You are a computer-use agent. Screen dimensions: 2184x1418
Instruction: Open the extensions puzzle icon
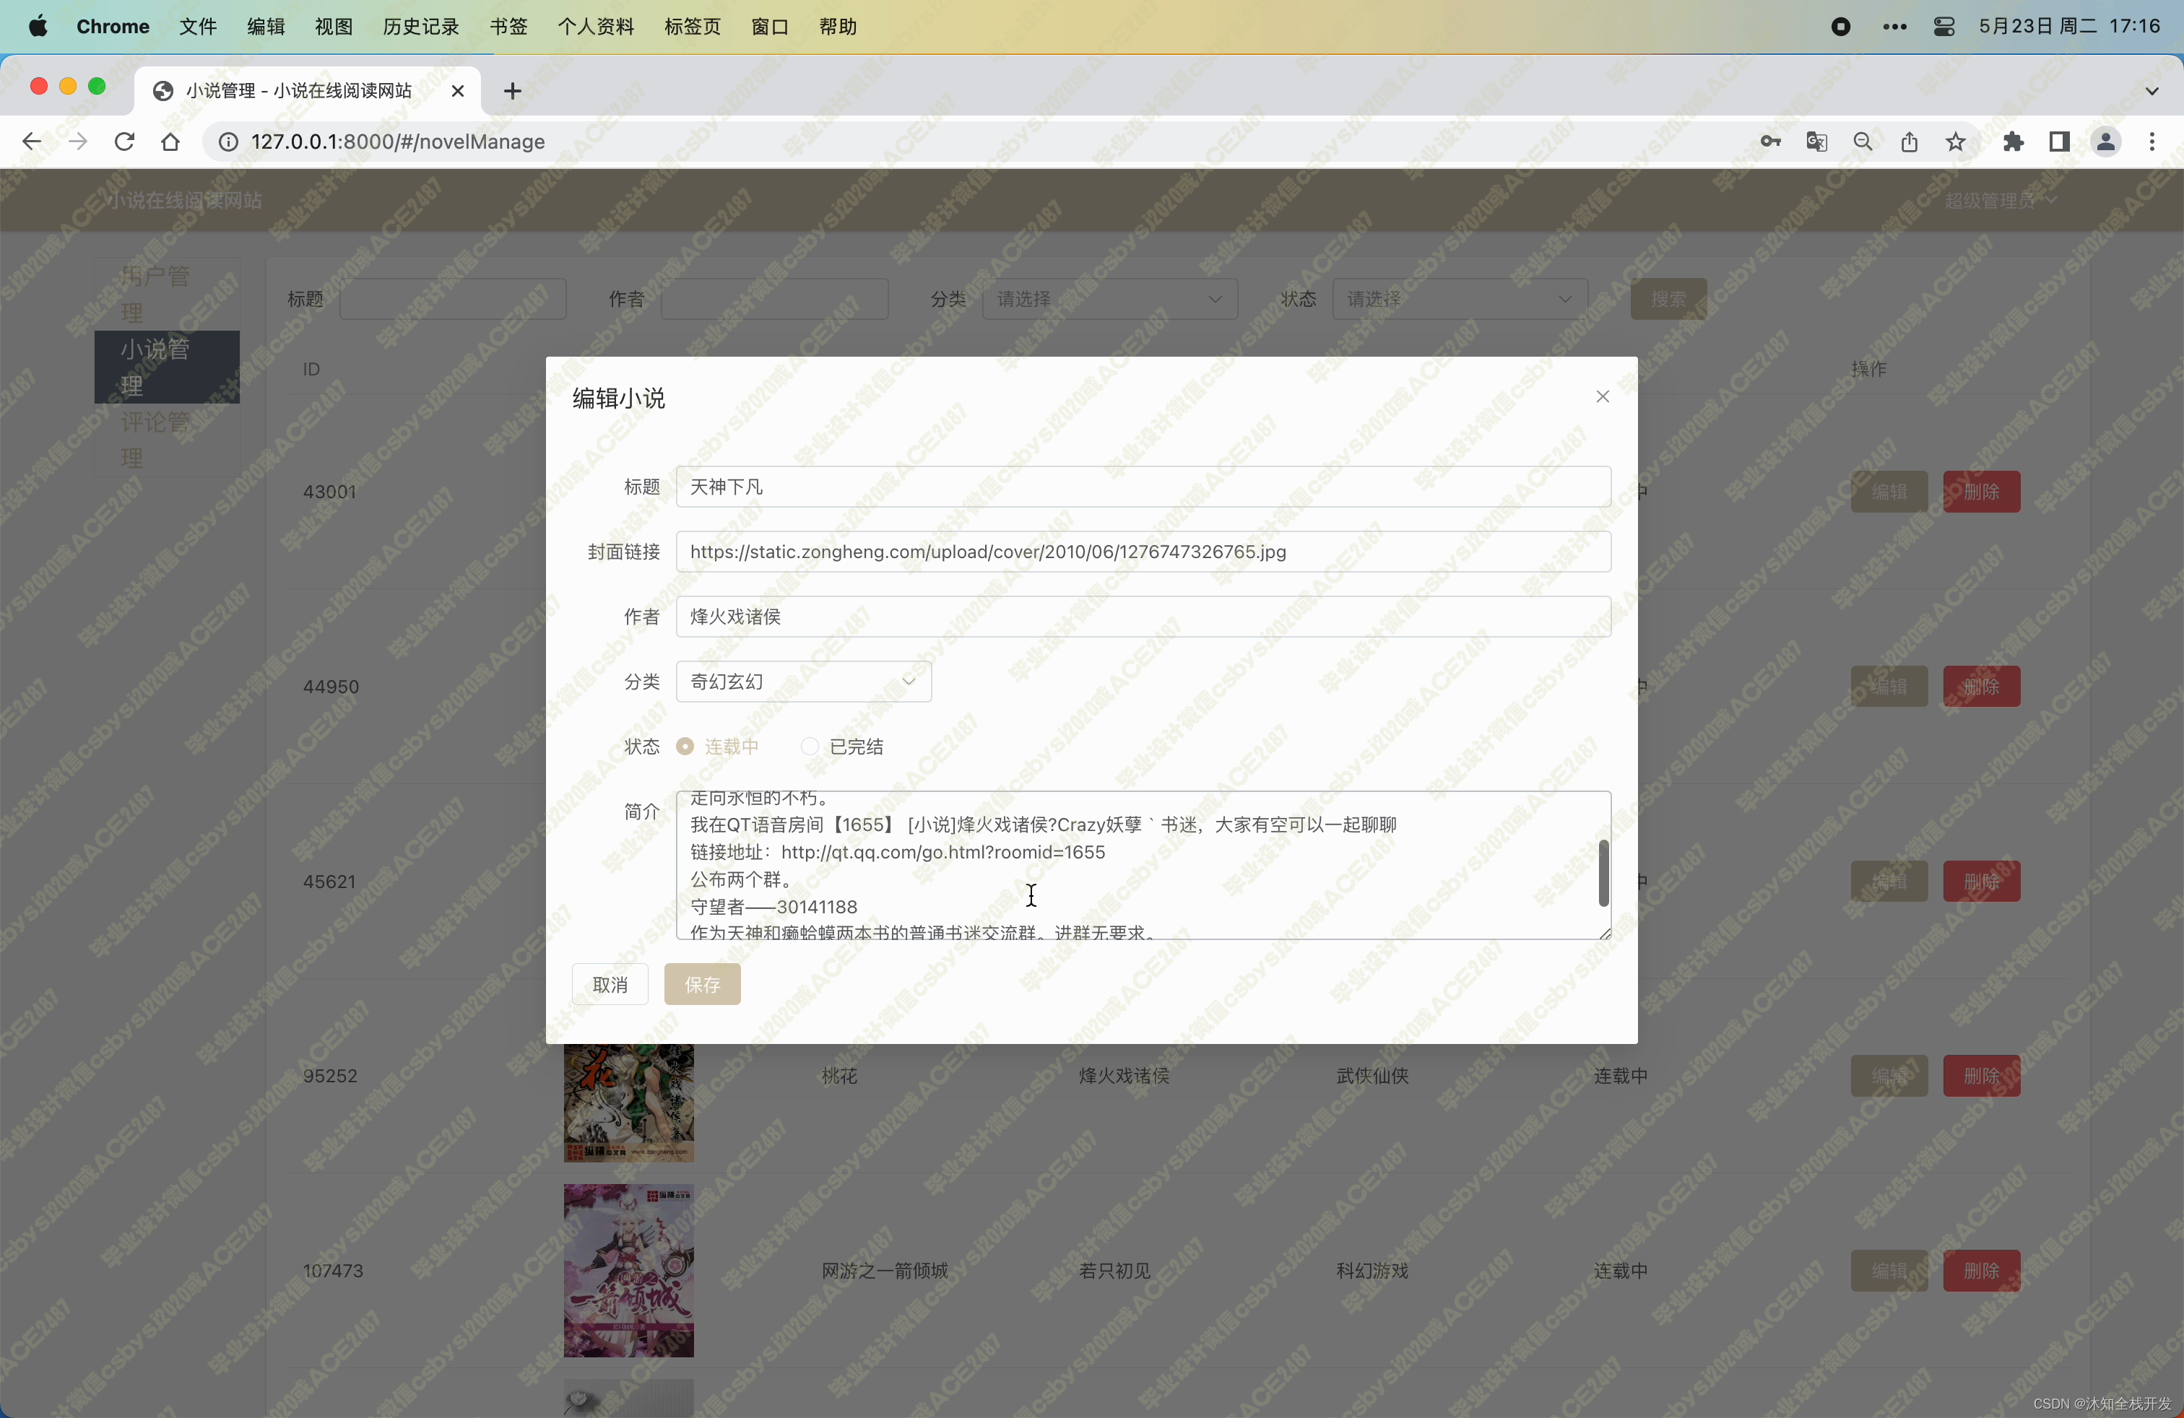(2012, 142)
